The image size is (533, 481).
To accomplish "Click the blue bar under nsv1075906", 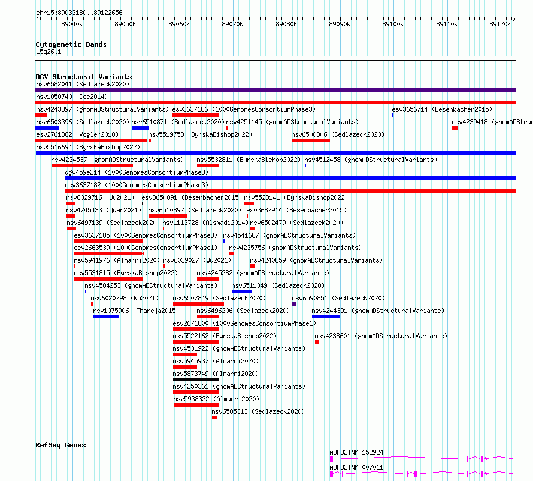I will tap(106, 317).
